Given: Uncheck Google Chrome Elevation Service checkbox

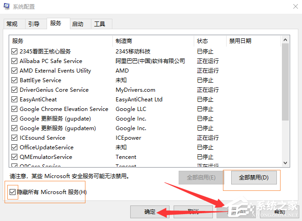Looking at the screenshot, I should (x=15, y=109).
